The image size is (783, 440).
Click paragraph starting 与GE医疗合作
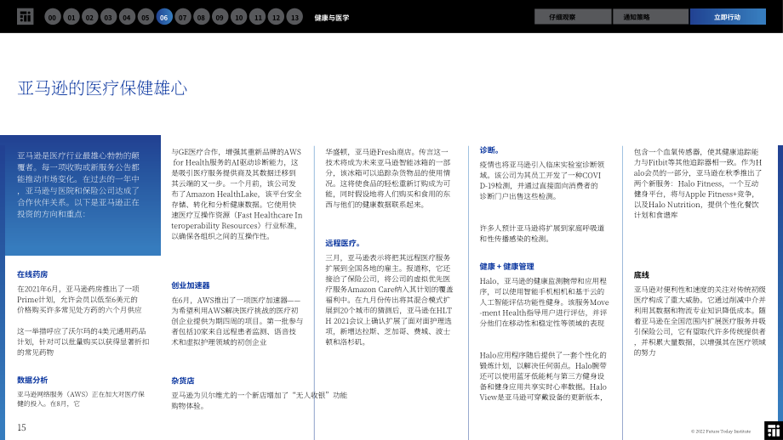(x=237, y=194)
